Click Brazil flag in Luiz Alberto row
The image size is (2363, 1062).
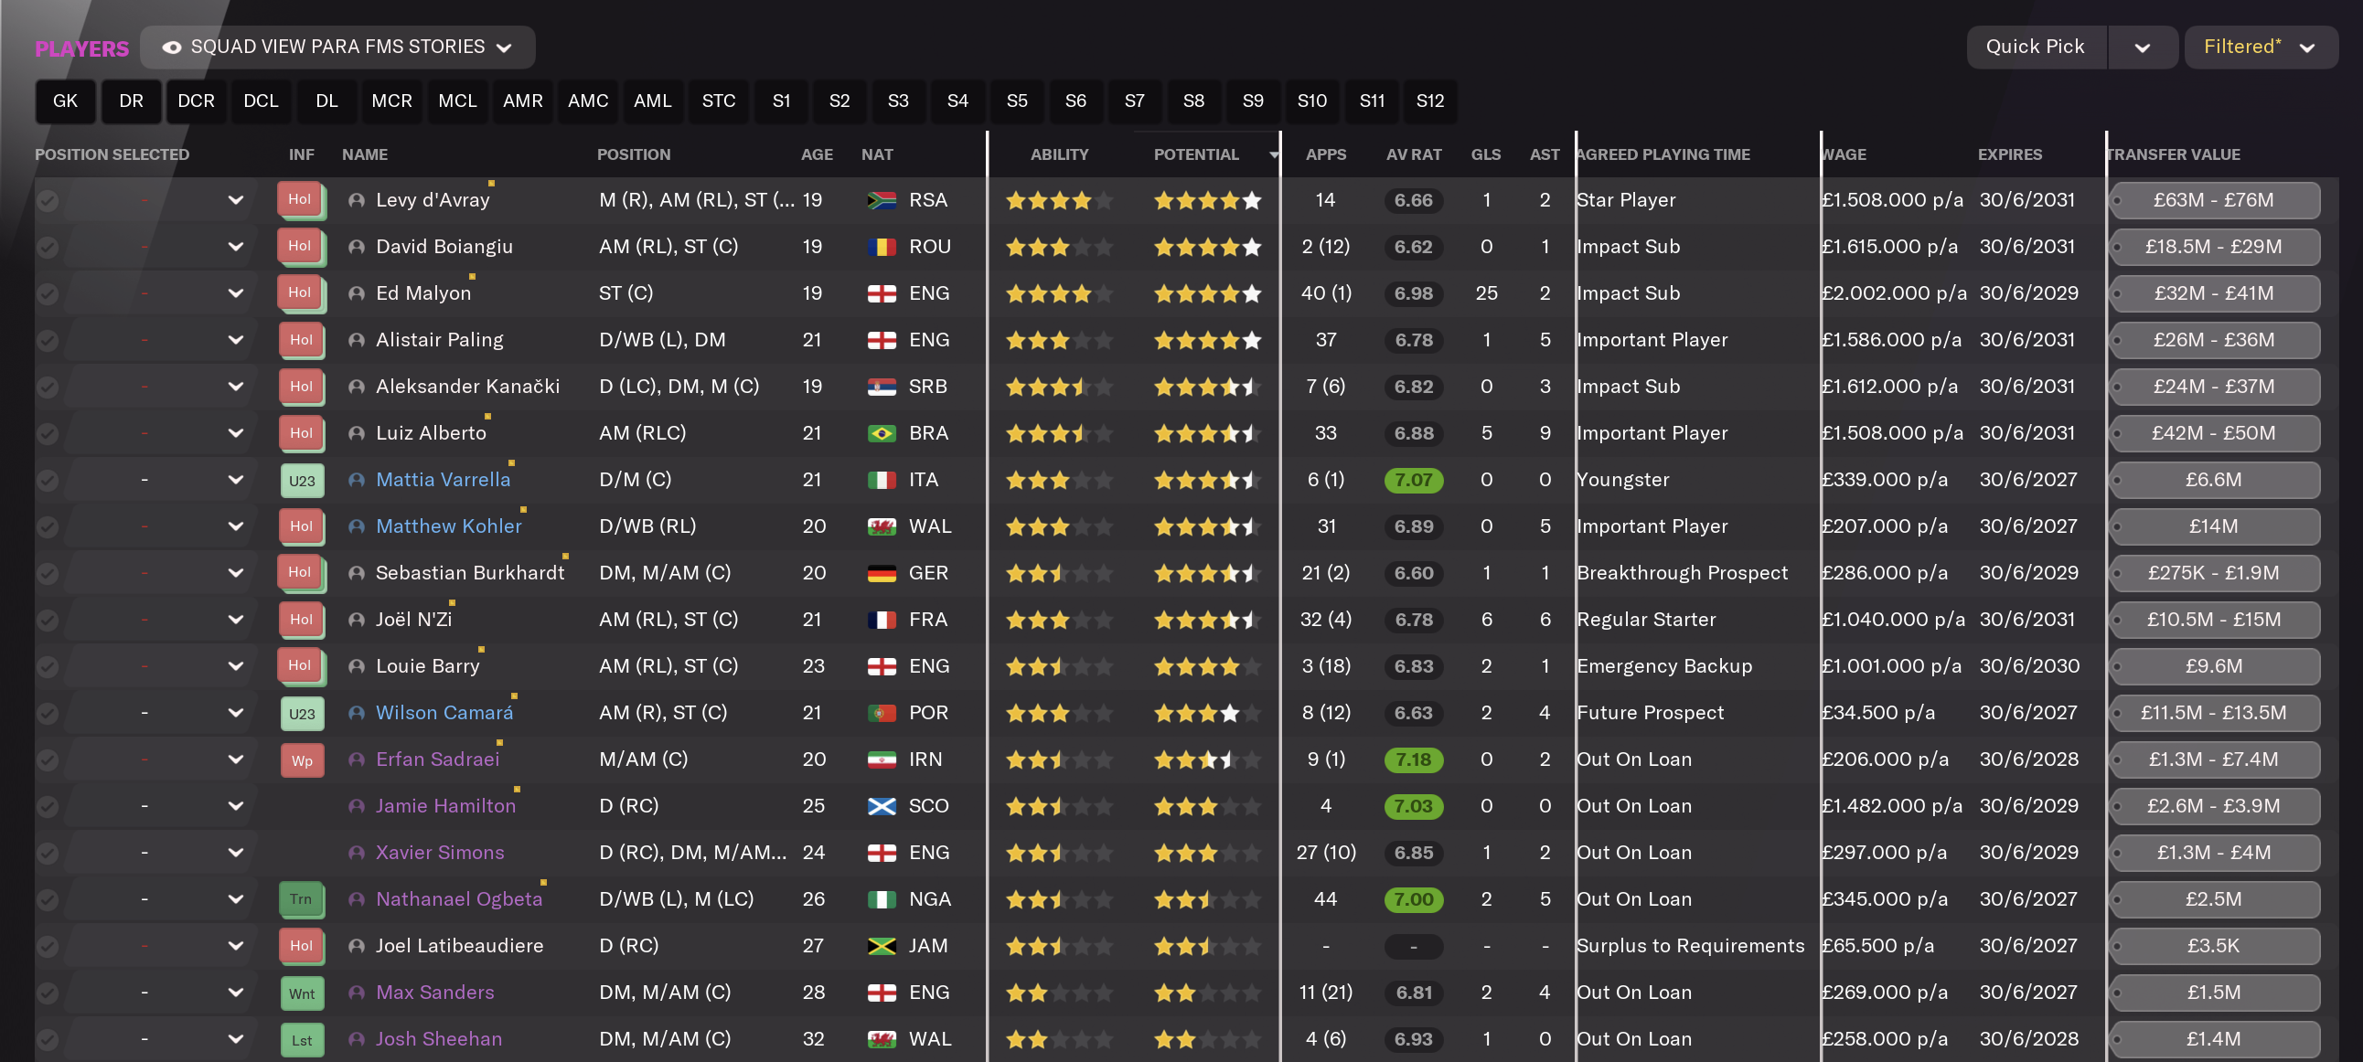(882, 433)
